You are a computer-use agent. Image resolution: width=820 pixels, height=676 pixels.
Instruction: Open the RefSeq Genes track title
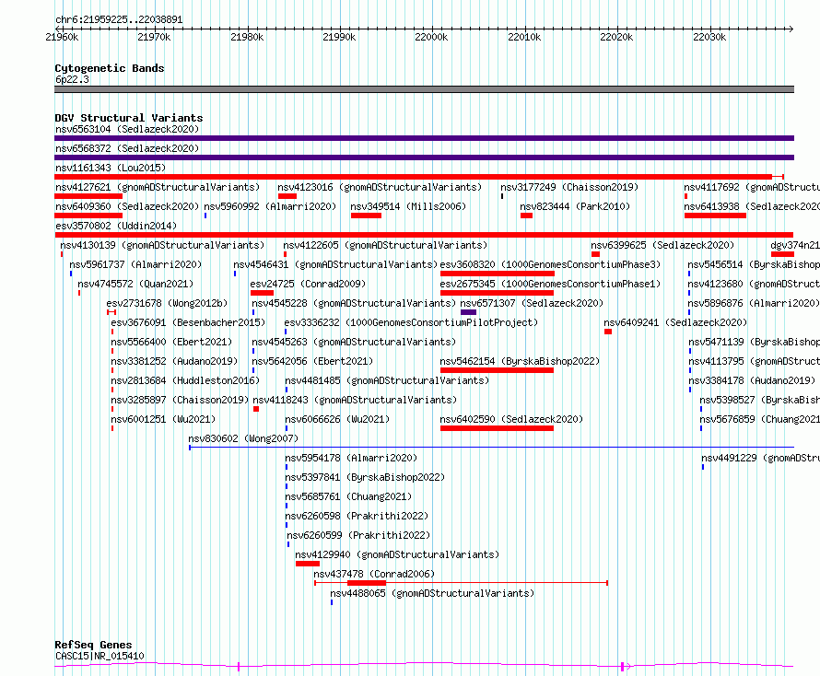pyautogui.click(x=93, y=645)
